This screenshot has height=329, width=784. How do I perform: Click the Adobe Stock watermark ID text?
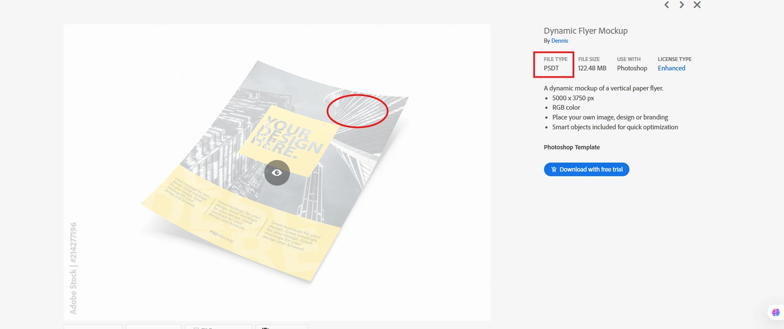73,268
